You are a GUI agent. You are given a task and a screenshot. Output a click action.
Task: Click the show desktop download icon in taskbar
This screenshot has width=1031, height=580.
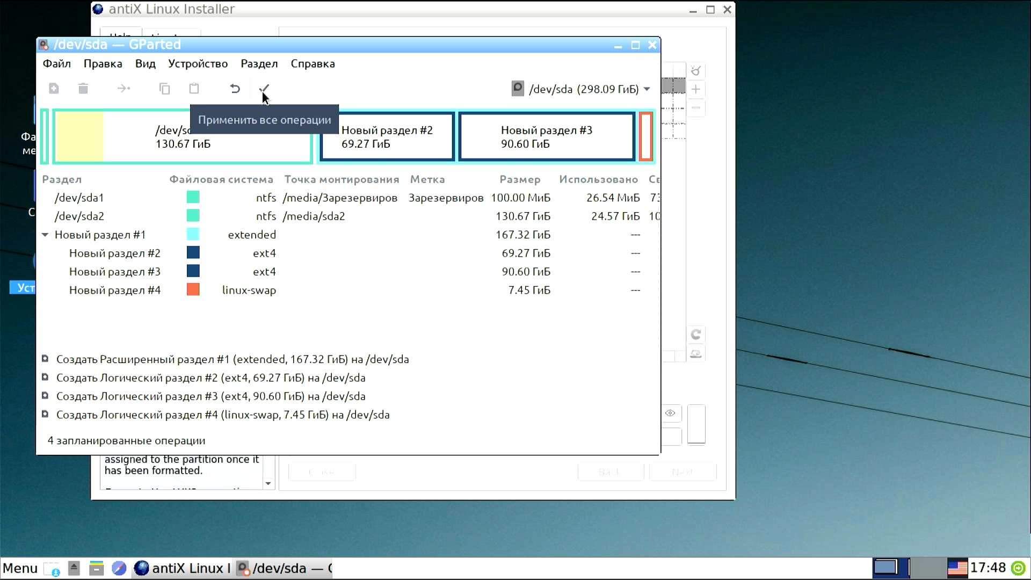(52, 568)
